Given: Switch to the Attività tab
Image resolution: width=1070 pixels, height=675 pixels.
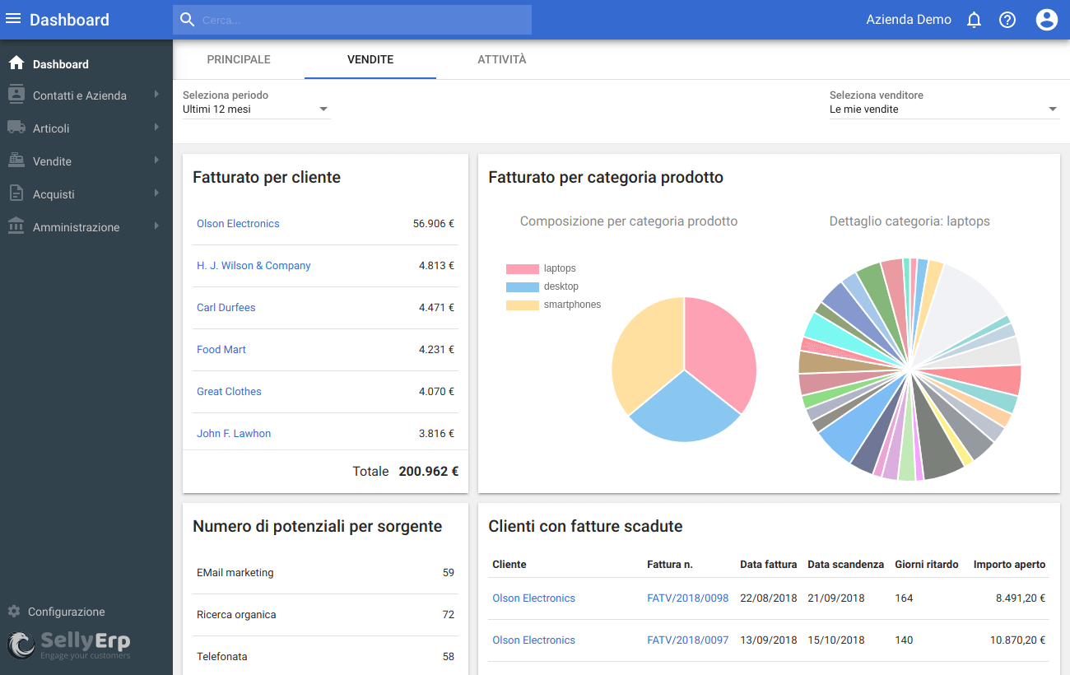Looking at the screenshot, I should 502,59.
